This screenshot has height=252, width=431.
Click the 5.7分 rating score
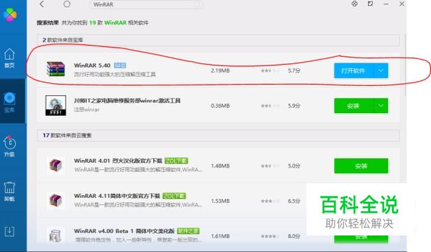click(x=294, y=71)
